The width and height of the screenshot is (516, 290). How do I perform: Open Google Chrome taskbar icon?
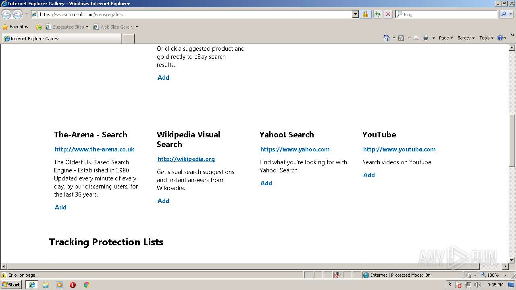[86, 285]
